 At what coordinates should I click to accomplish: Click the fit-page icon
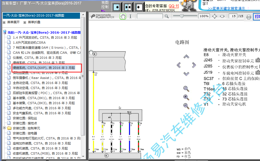[215, 16]
